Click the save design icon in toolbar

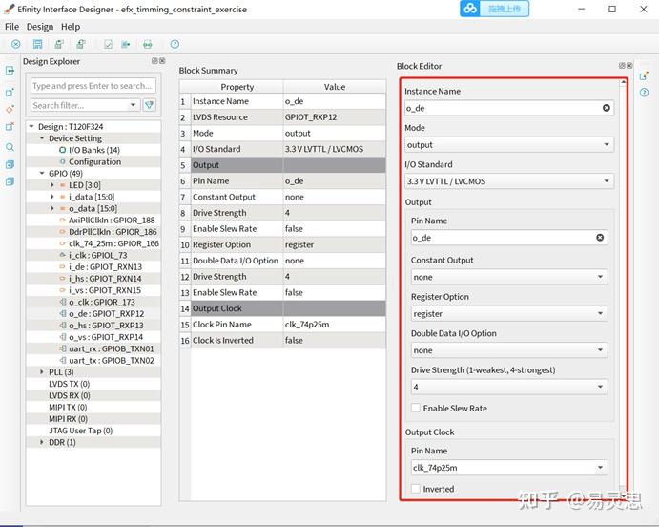(x=37, y=44)
